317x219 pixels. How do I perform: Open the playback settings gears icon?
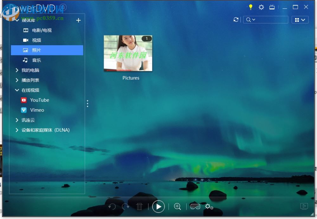coord(209,207)
